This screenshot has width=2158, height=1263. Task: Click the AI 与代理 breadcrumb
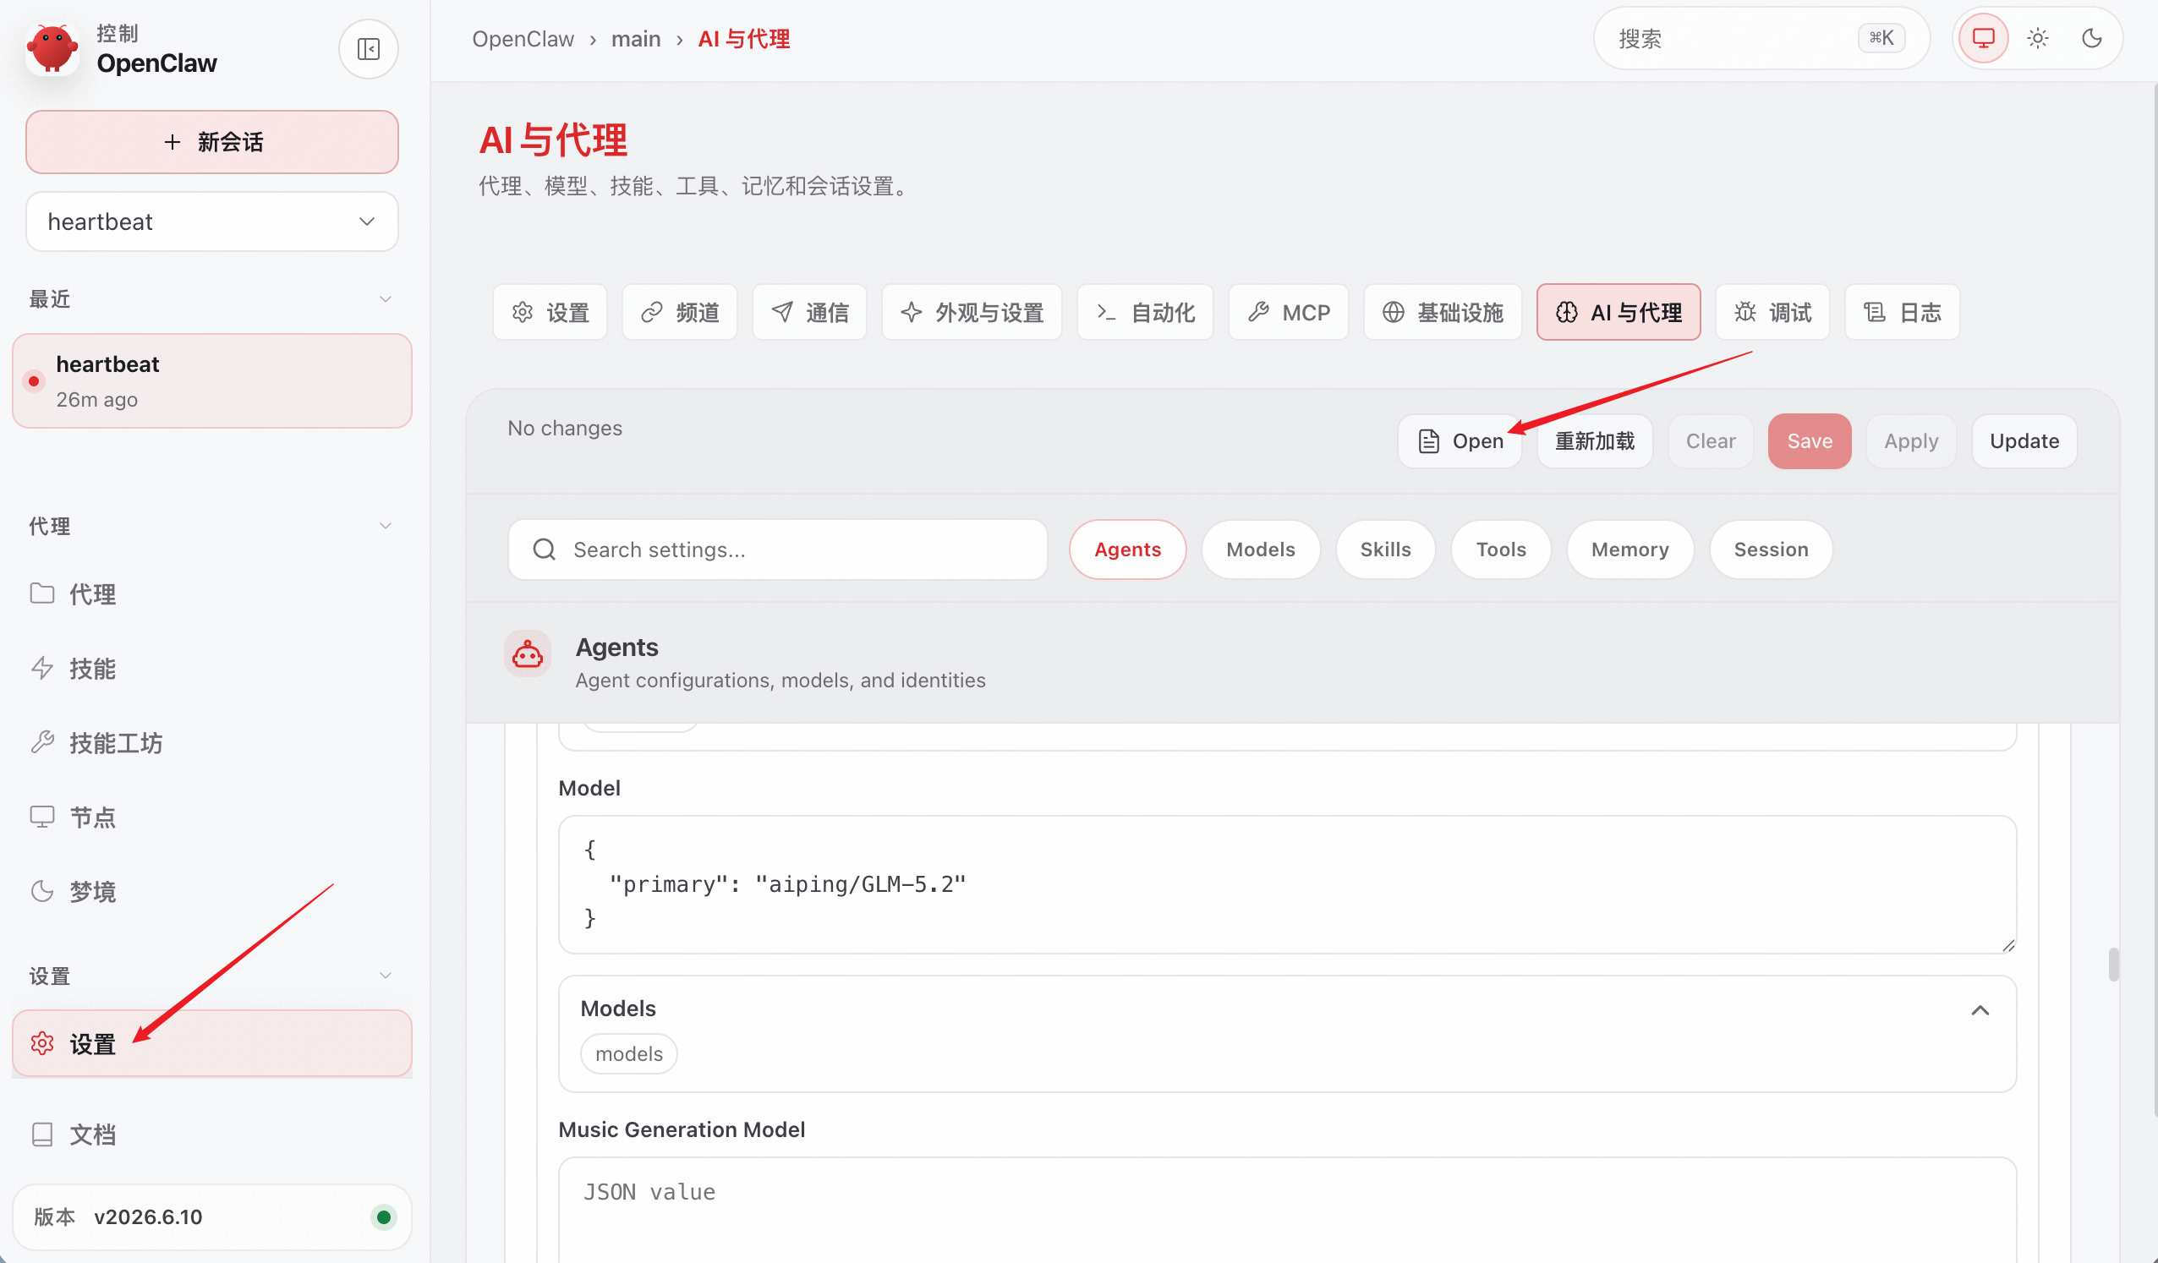(x=743, y=39)
